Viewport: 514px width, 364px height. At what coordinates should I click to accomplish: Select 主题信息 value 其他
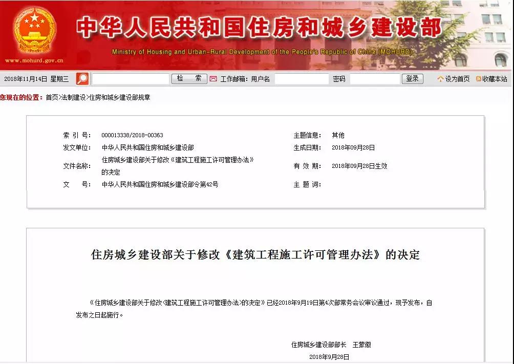point(338,135)
